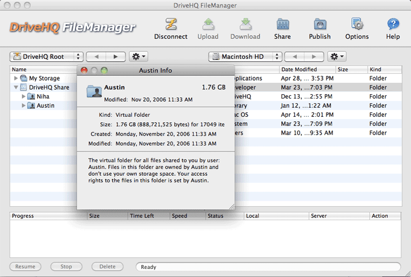Zoom the Austin Info window with green button

pyautogui.click(x=104, y=70)
